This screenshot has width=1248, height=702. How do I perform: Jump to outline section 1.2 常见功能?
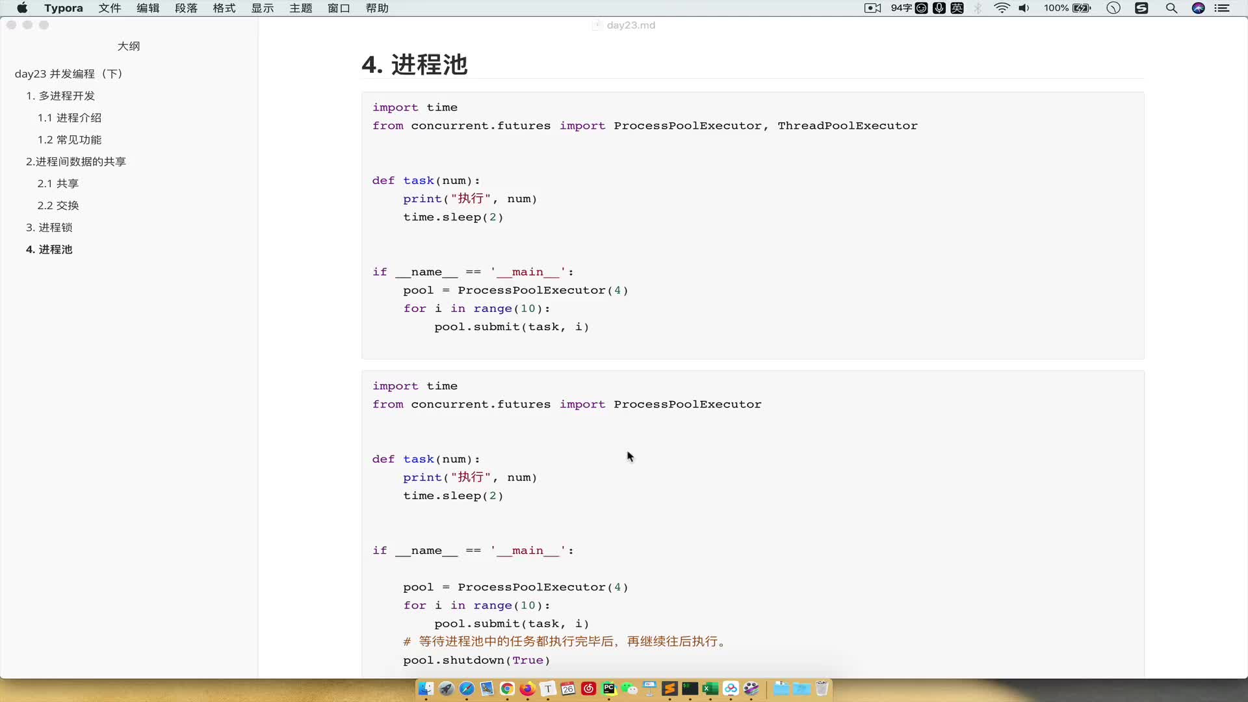tap(70, 140)
